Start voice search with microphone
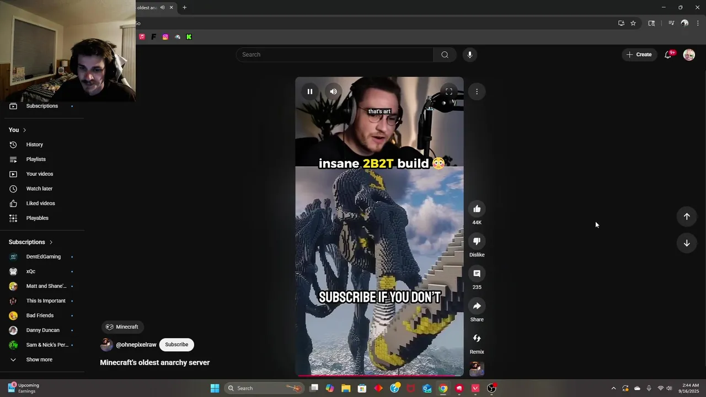706x397 pixels. click(470, 55)
